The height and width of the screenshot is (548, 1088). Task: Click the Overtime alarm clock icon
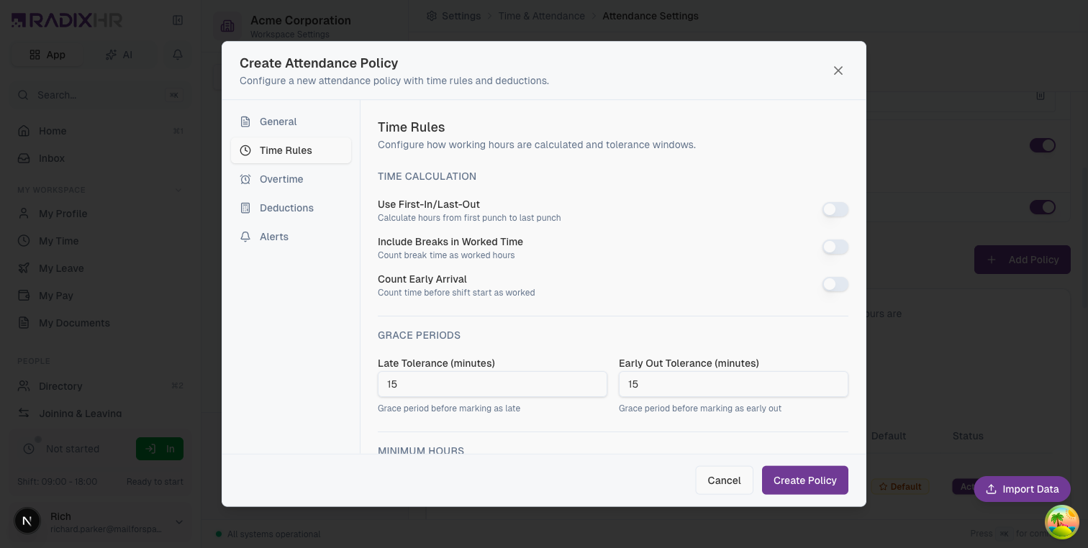click(245, 179)
